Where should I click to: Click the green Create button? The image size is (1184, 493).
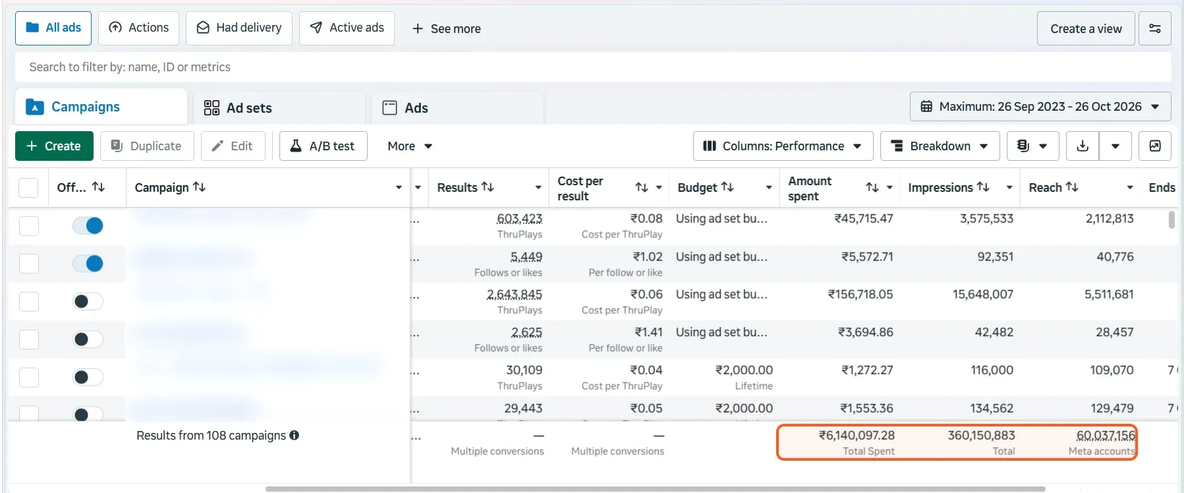[x=54, y=146]
